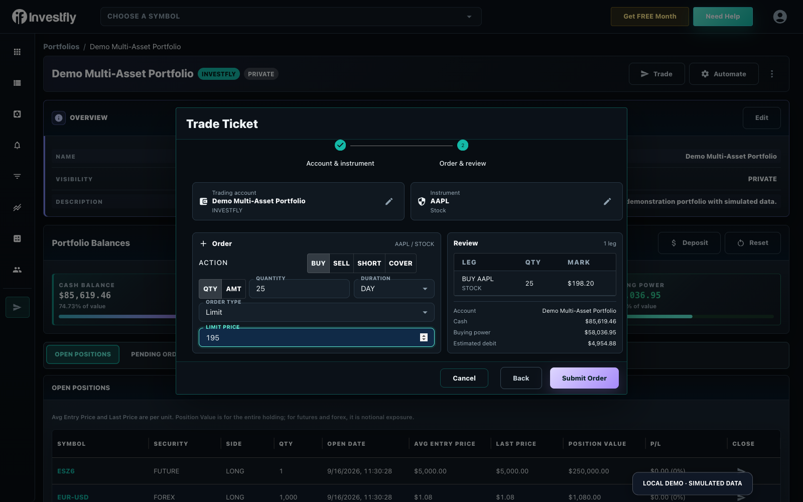
Task: Click the Automate button
Action: pyautogui.click(x=724, y=74)
